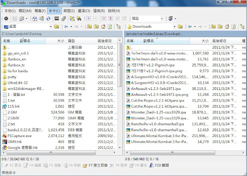
Task: Click local panel horizontal scrollbar thumb
Action: [51, 152]
